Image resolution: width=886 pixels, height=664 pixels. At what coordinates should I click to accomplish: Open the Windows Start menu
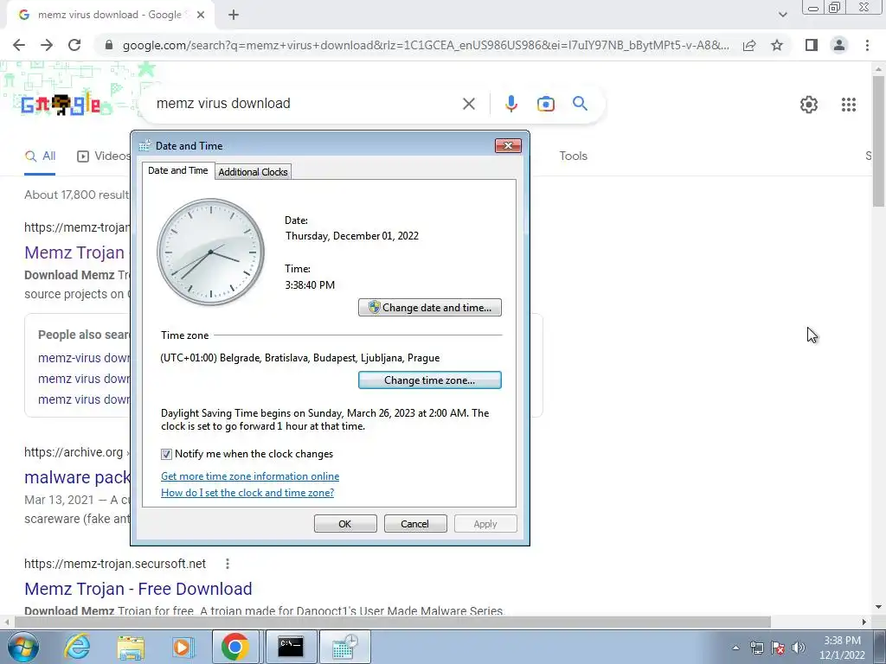(23, 647)
